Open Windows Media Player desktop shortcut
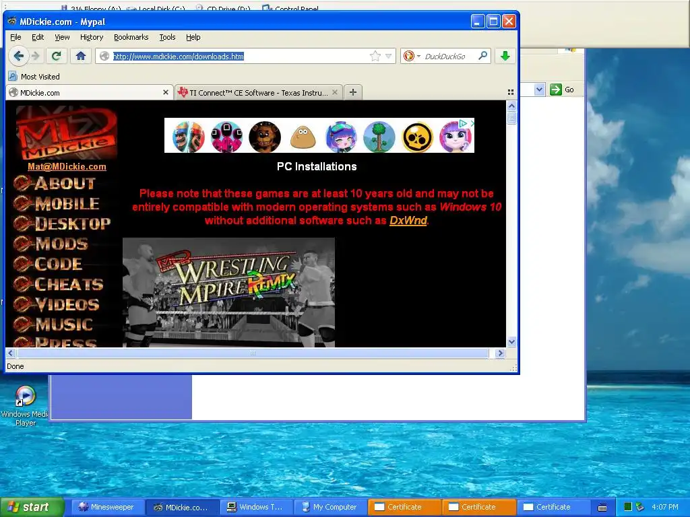This screenshot has width=690, height=517. [25, 405]
